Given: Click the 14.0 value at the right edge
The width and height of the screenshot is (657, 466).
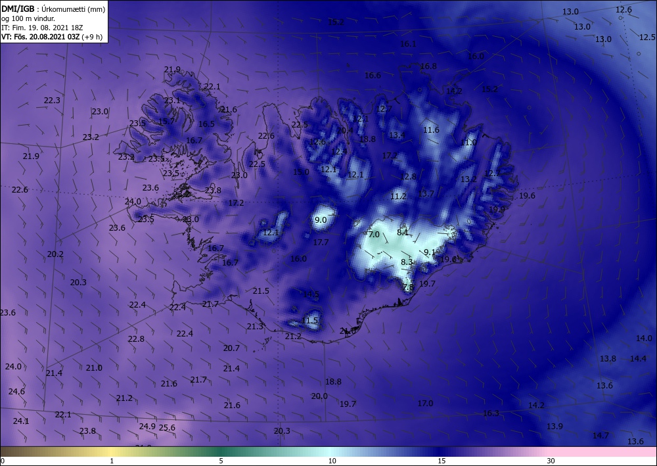Looking at the screenshot, I should point(644,338).
